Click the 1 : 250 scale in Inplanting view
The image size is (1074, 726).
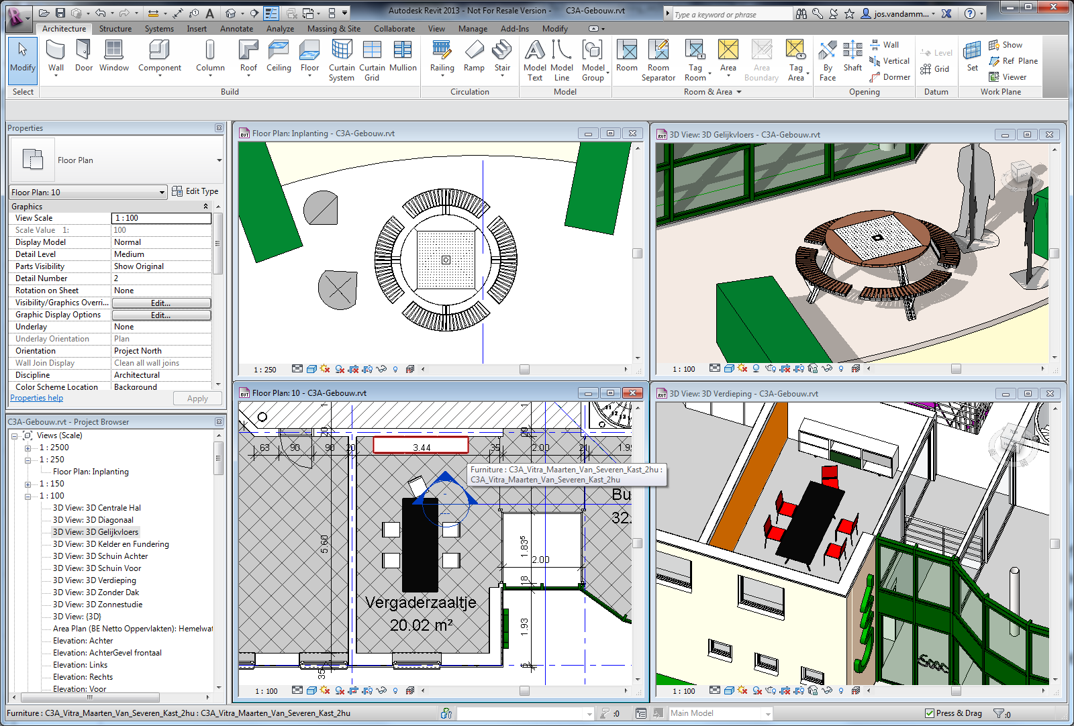click(265, 370)
